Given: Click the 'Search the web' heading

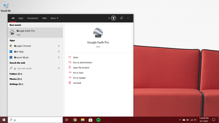Looking at the screenshot, I should coord(17,63).
